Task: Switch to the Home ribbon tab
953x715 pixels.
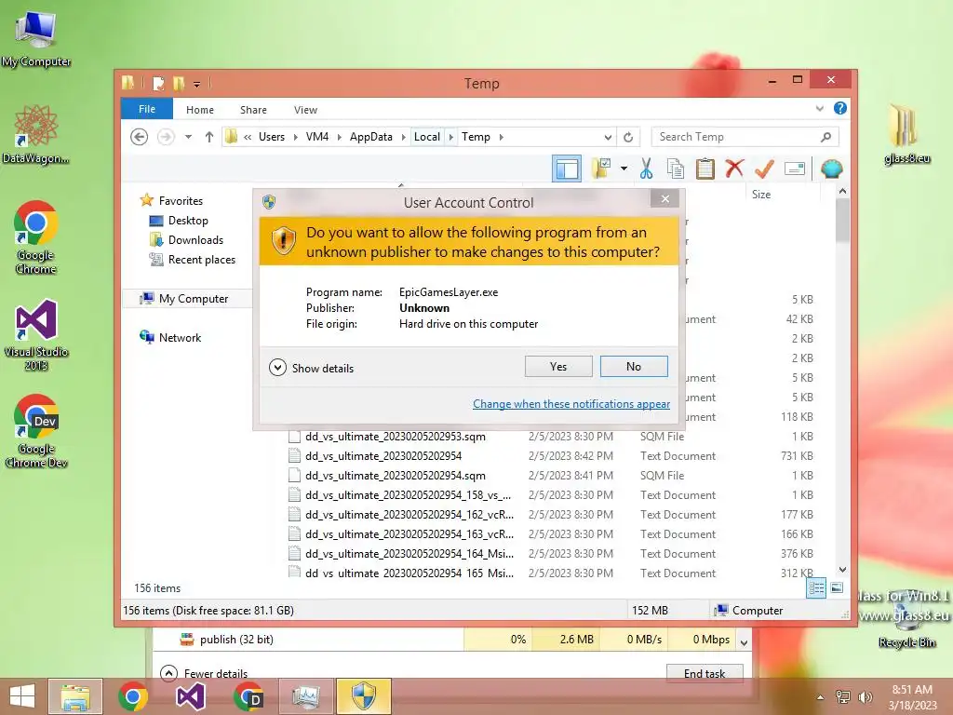Action: (x=200, y=110)
